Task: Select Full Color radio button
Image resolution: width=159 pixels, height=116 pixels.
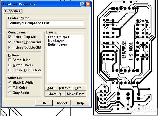Action: [x=10, y=87]
